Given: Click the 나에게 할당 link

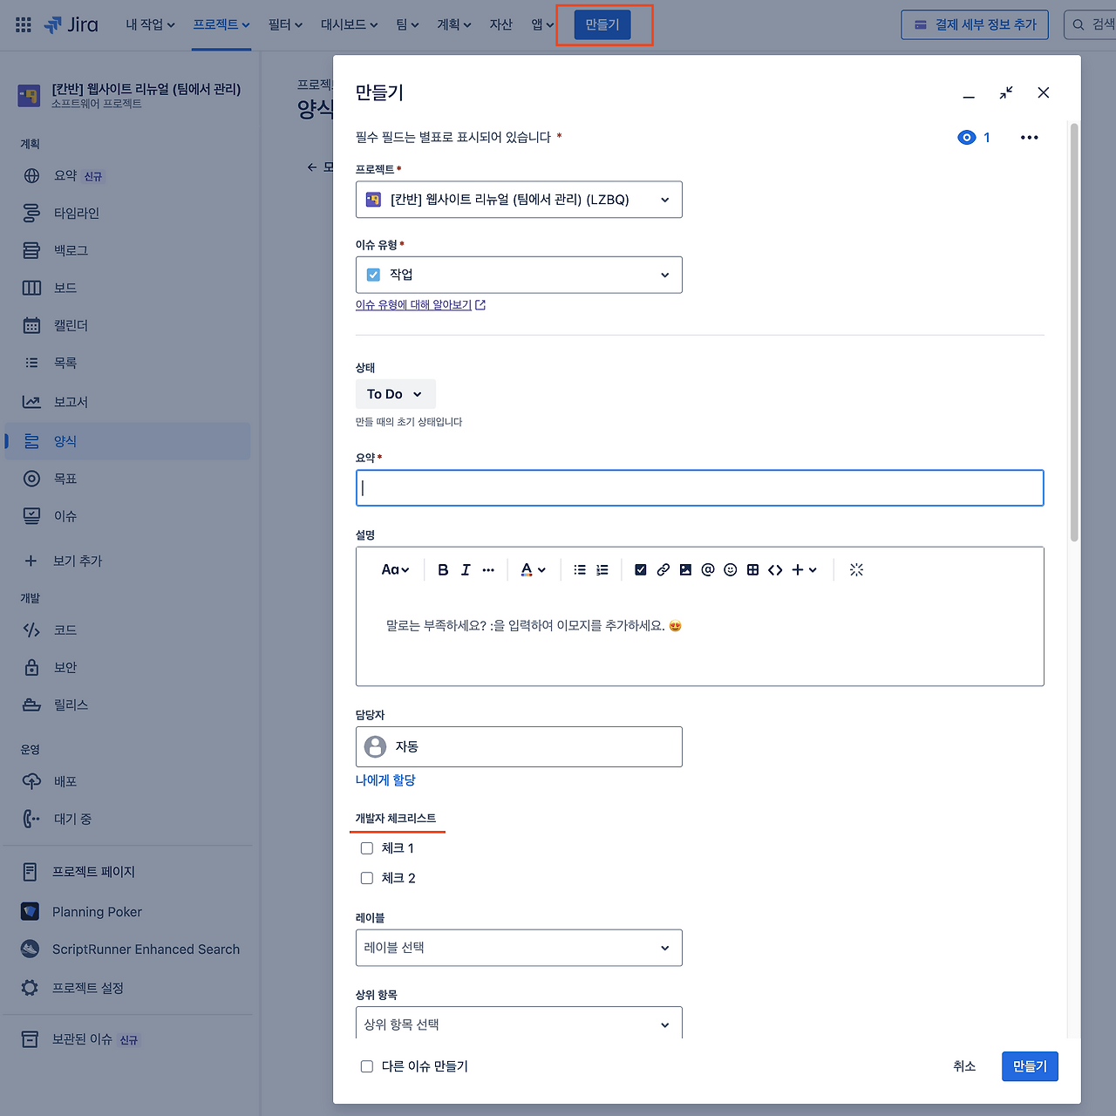Looking at the screenshot, I should tap(385, 780).
